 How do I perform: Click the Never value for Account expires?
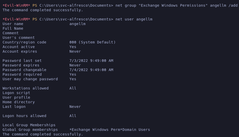point(75,51)
